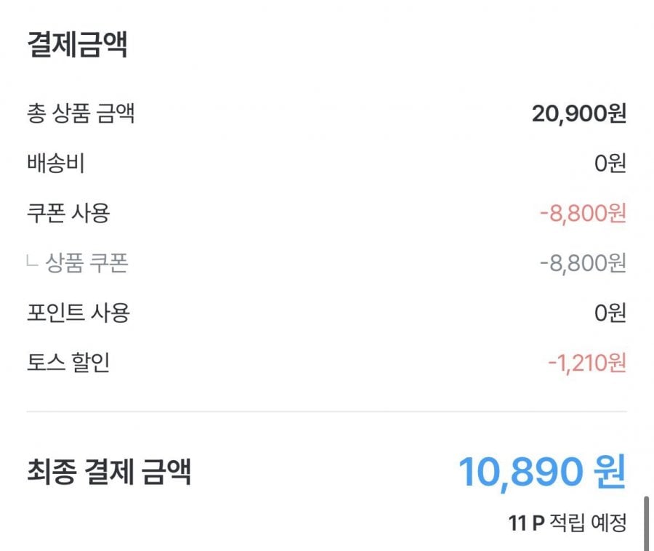The height and width of the screenshot is (551, 654).
Task: Click the -1,210원 Toss discount amount
Action: coord(586,362)
